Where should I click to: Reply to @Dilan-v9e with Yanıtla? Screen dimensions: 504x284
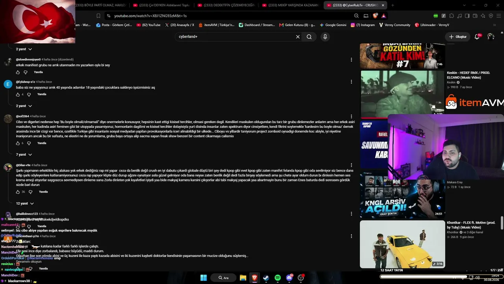43,192
